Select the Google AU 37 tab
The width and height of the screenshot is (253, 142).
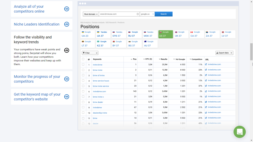click(x=150, y=44)
